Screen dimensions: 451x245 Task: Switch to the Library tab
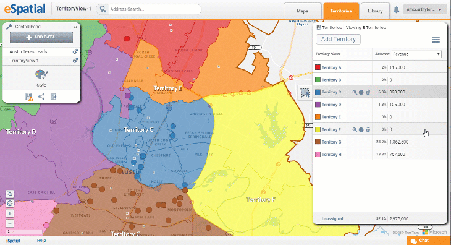(375, 11)
